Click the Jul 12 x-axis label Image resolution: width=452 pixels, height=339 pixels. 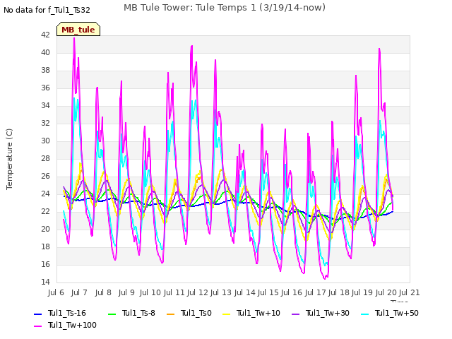click(x=198, y=292)
